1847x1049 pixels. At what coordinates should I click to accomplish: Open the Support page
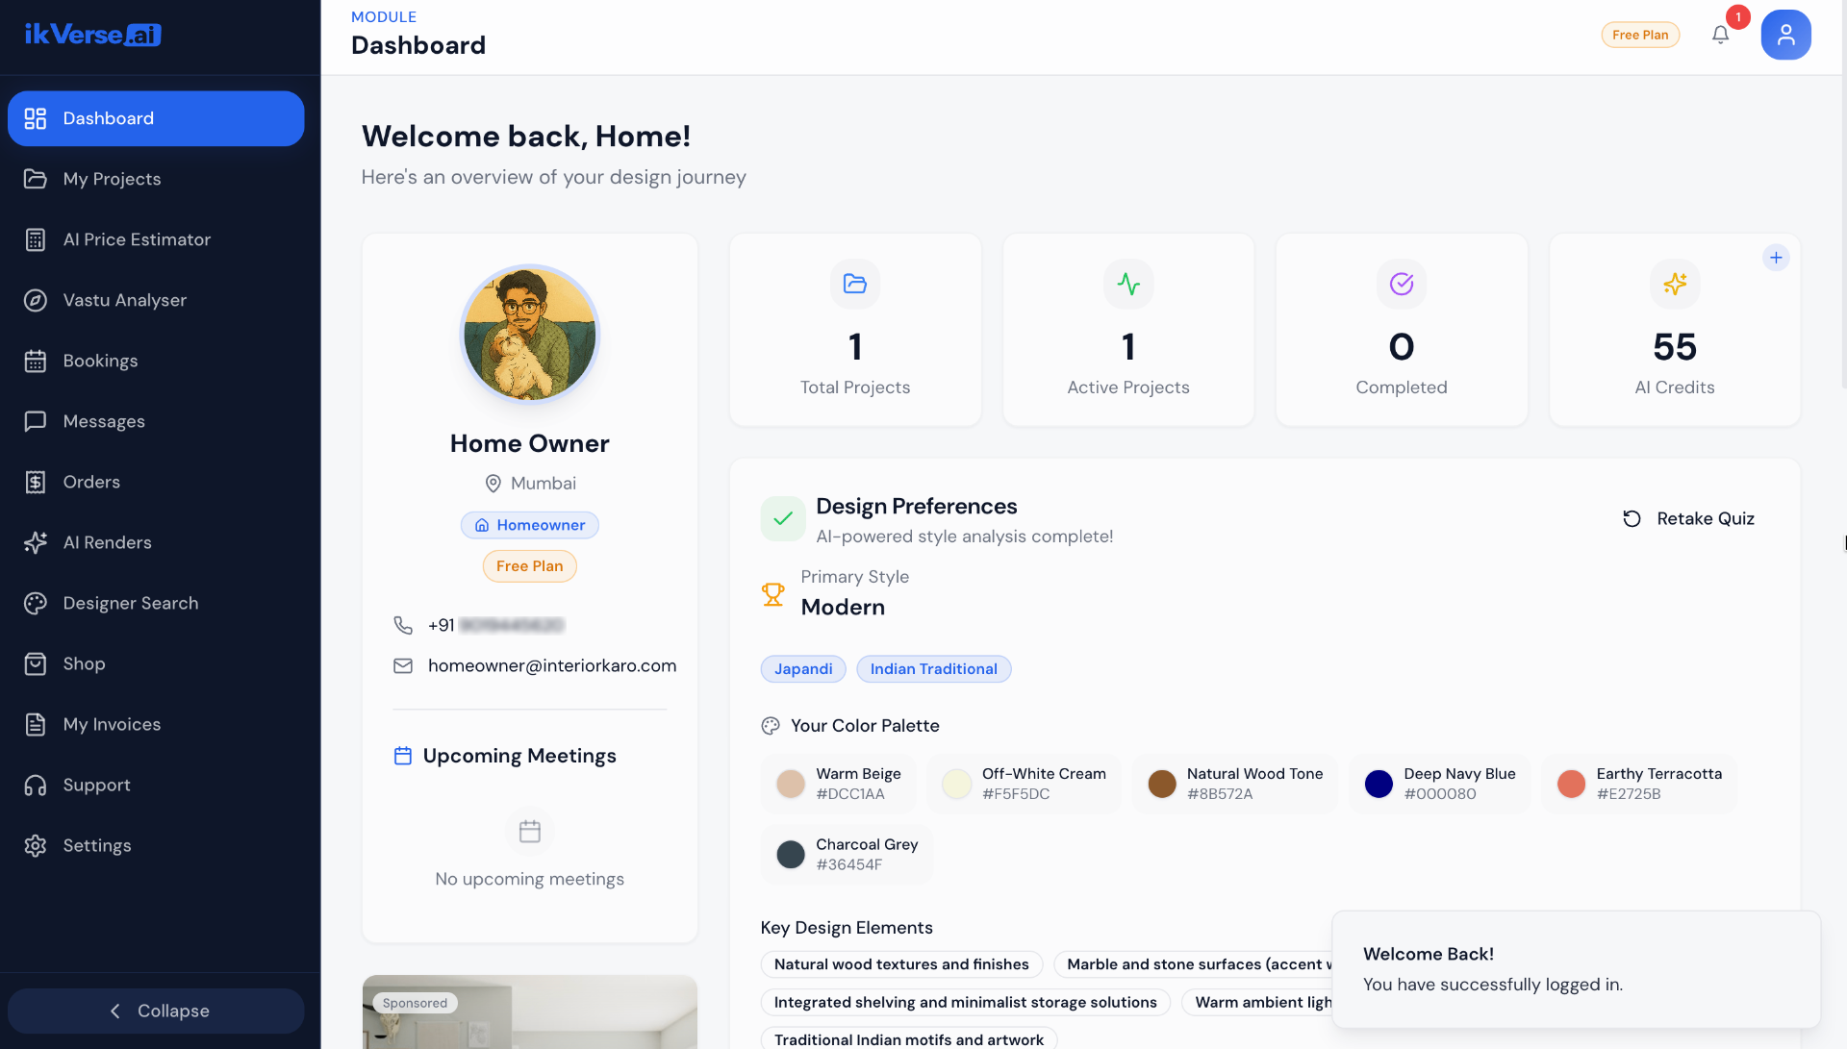(156, 785)
